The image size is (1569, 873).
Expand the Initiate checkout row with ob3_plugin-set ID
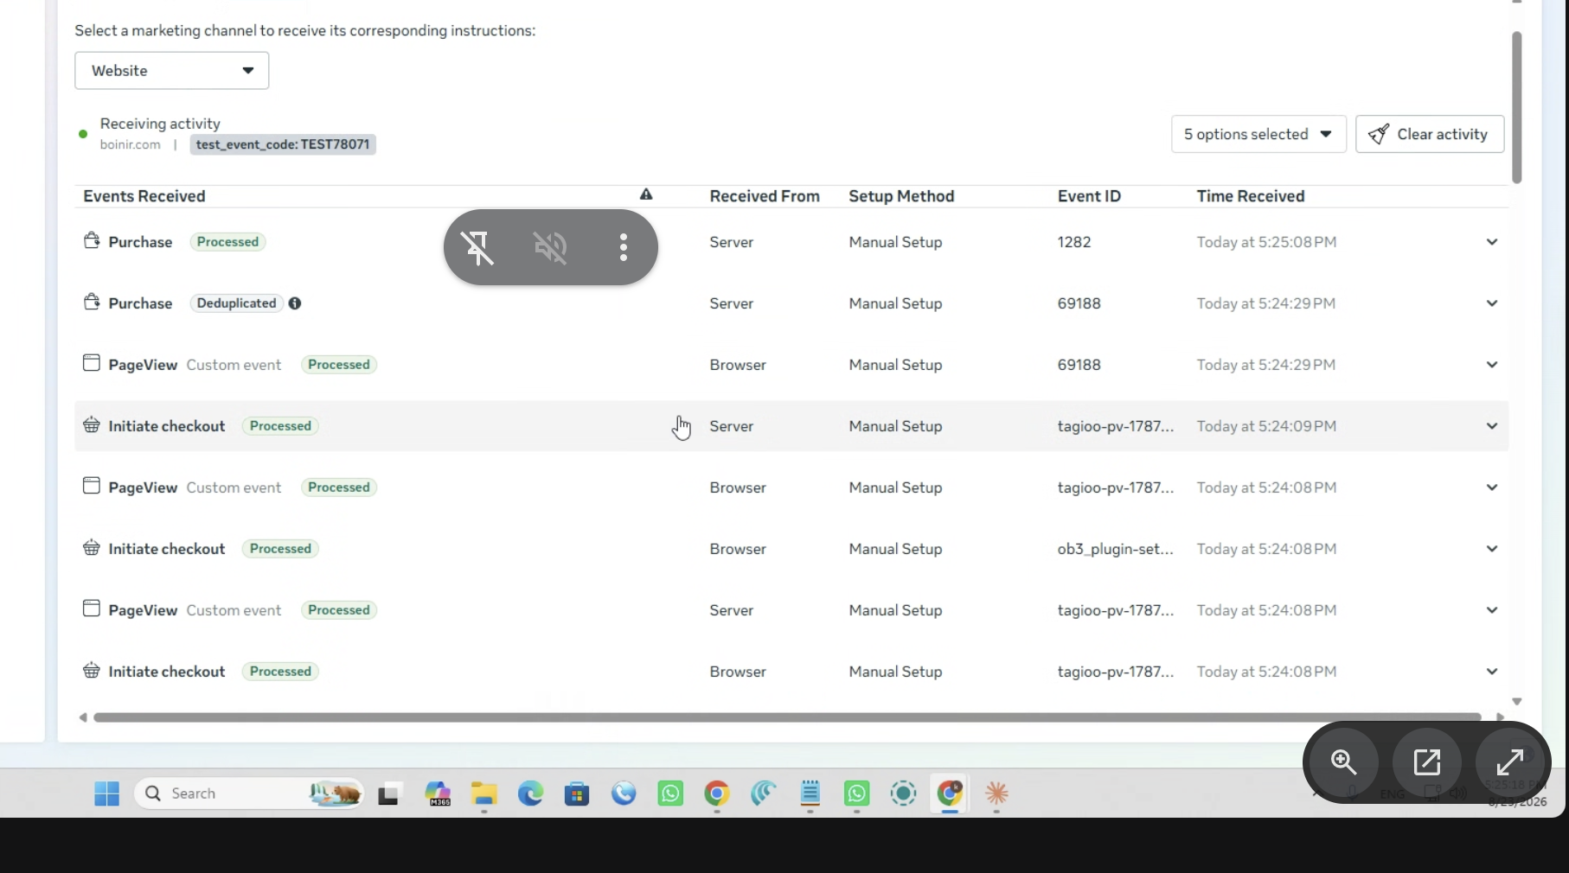(1492, 549)
